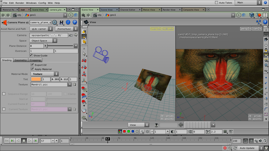Open the View dropdown below viewport
269x151 pixels.
138,125
